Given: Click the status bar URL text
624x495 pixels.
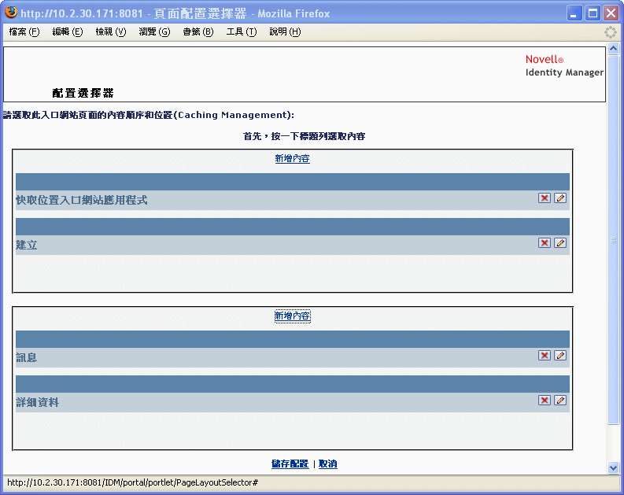Looking at the screenshot, I should (x=132, y=482).
